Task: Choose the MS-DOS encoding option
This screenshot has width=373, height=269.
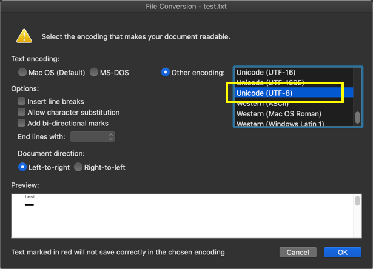Action: (94, 72)
